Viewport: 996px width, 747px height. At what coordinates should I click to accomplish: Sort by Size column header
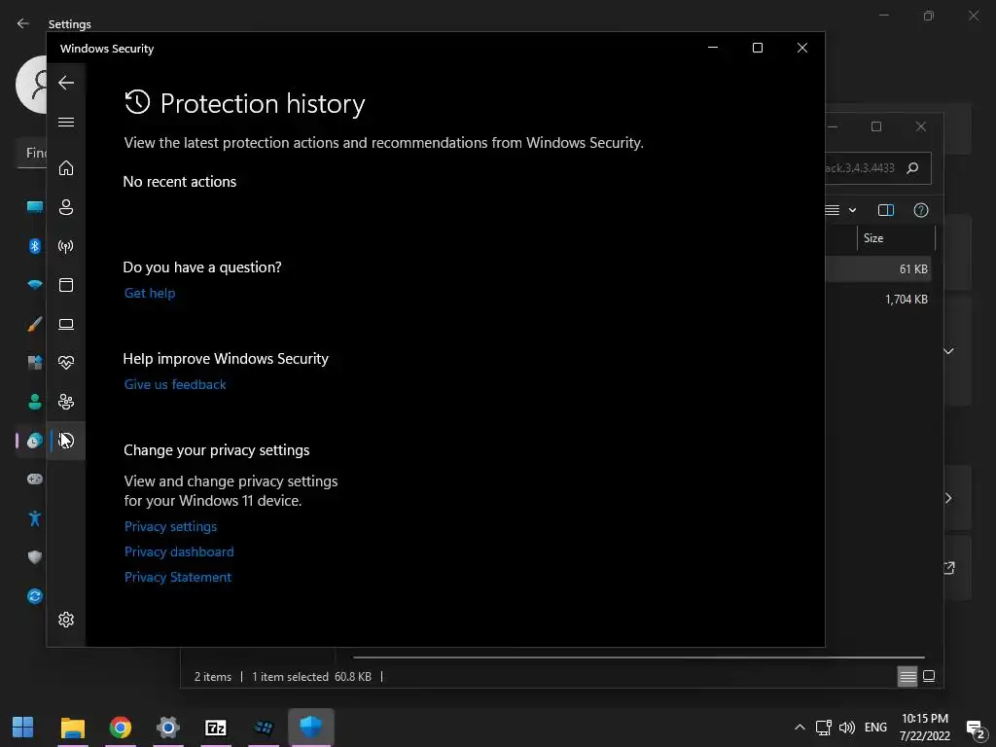click(896, 238)
